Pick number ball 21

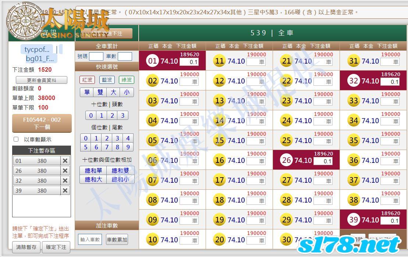(x=287, y=61)
